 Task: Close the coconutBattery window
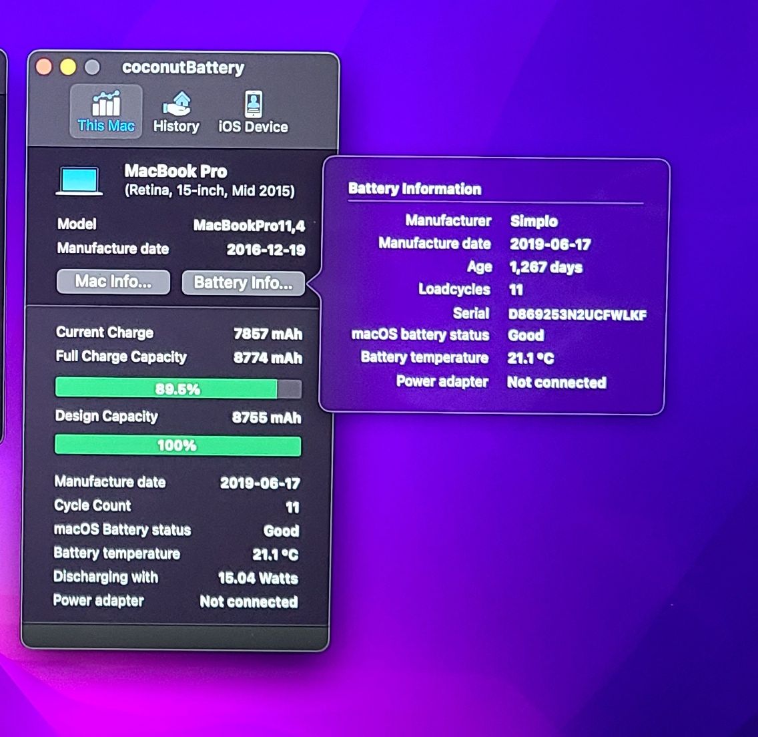pos(44,67)
